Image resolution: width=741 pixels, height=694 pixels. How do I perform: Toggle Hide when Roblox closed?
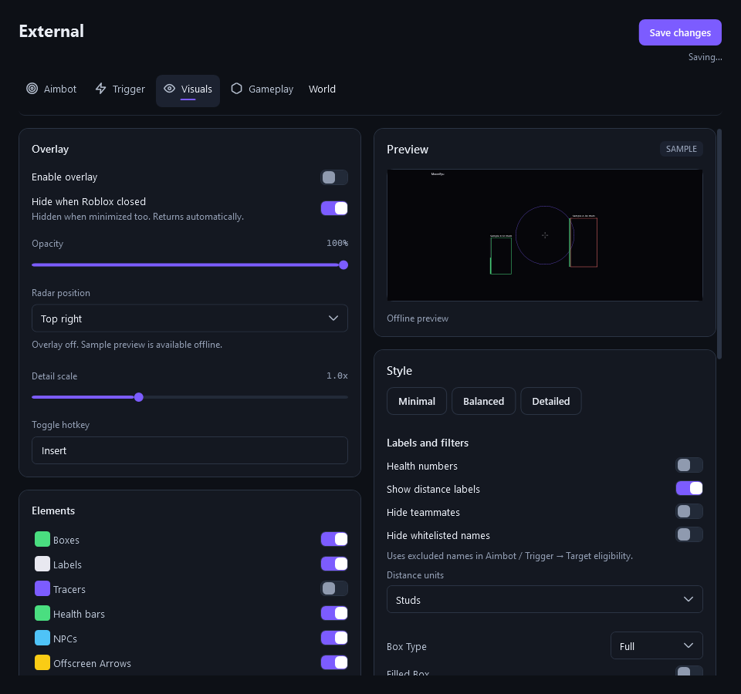click(334, 208)
